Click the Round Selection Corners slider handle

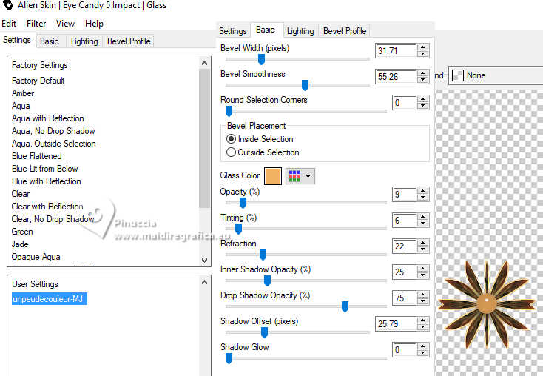tap(229, 111)
